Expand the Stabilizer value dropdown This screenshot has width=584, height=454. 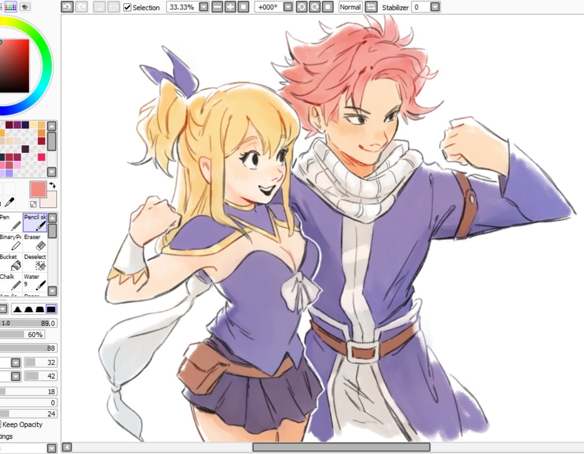click(435, 7)
